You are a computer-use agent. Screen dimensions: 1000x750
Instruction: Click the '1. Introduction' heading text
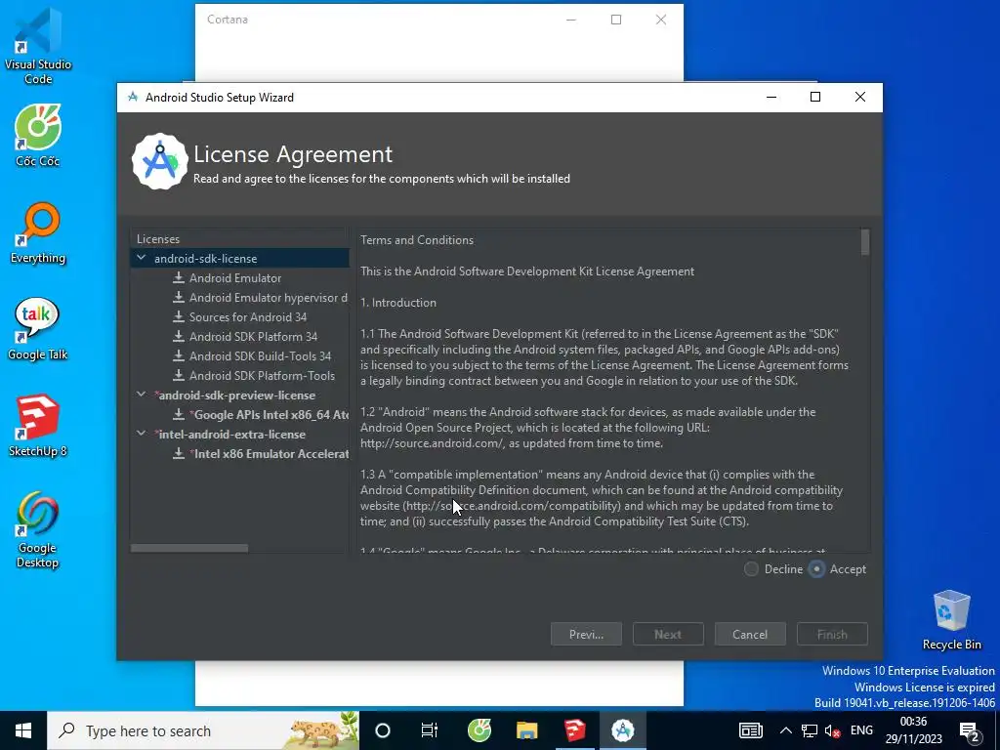tap(398, 303)
